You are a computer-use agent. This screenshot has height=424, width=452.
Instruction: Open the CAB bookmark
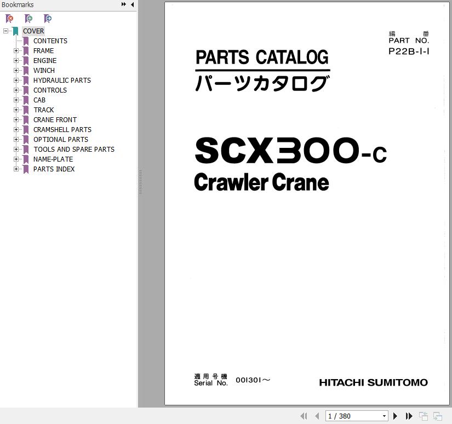pos(39,100)
